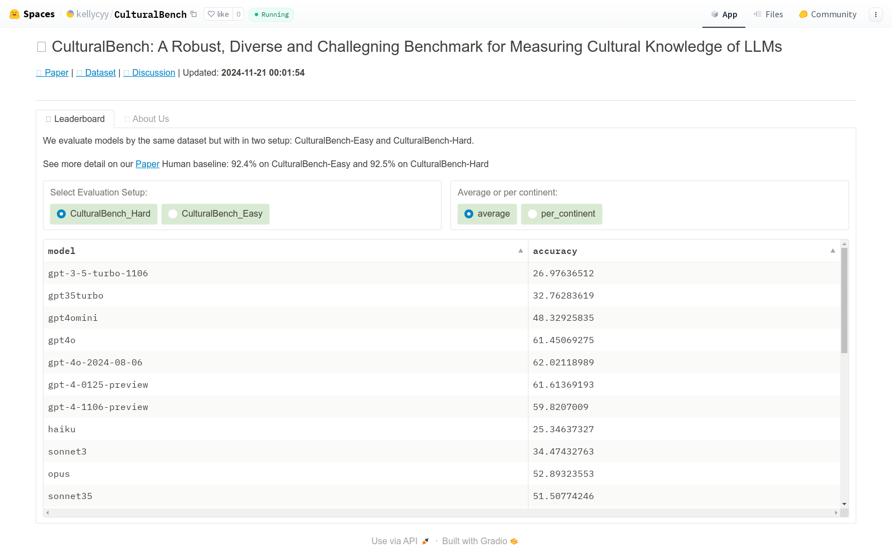This screenshot has width=892, height=557.
Task: Open the Hugging Face Spaces logo
Action: [x=32, y=14]
